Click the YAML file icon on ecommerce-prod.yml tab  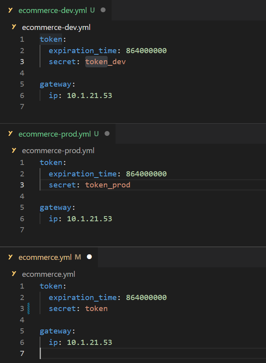[x=10, y=133]
